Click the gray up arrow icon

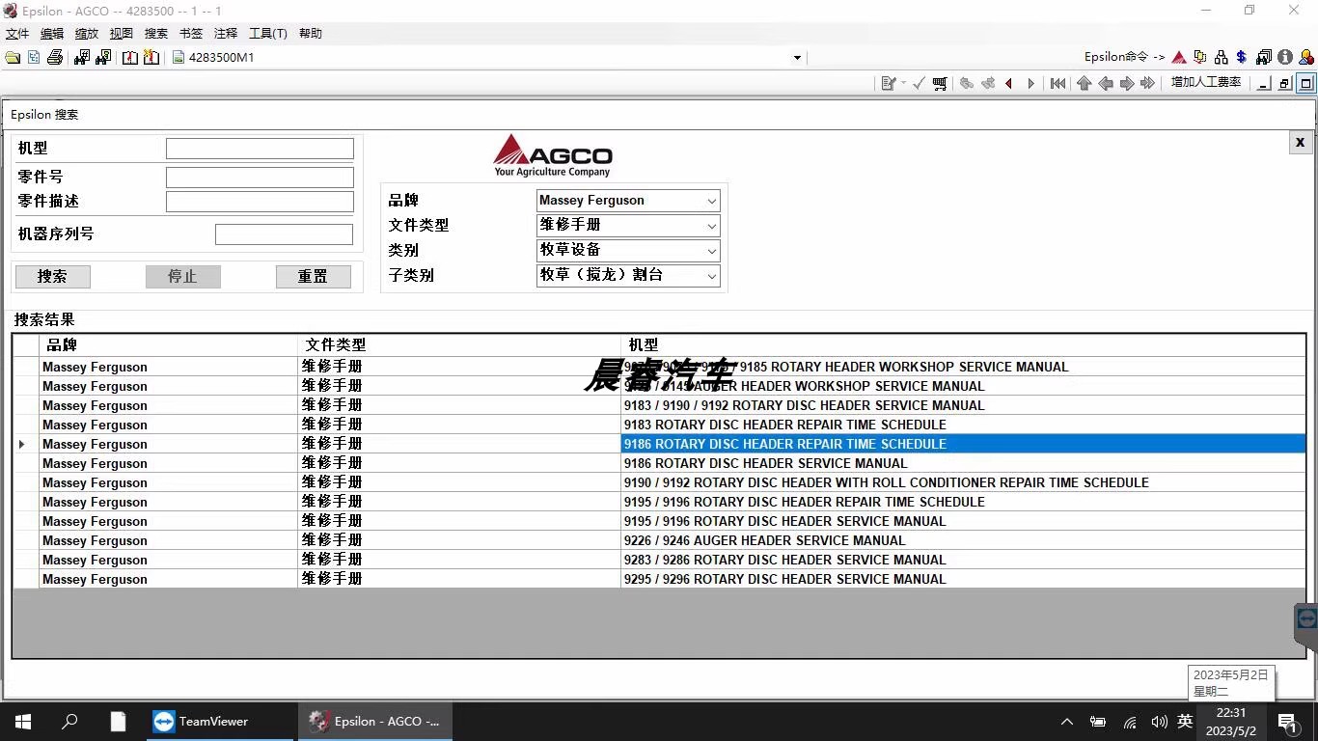(x=1085, y=84)
